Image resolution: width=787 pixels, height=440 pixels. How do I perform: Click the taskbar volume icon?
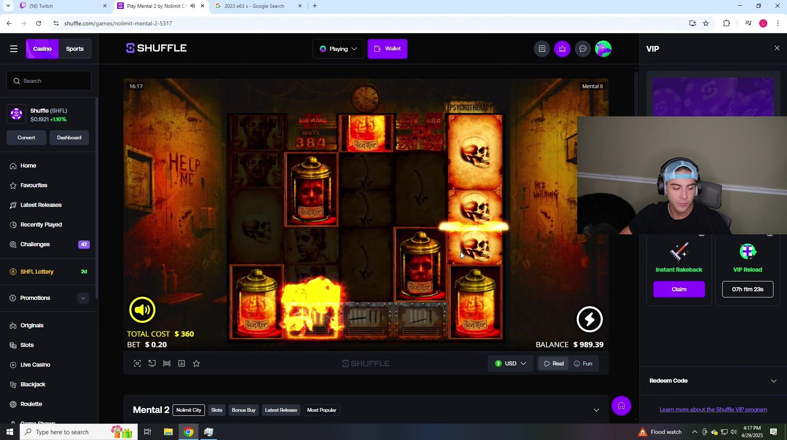734,432
